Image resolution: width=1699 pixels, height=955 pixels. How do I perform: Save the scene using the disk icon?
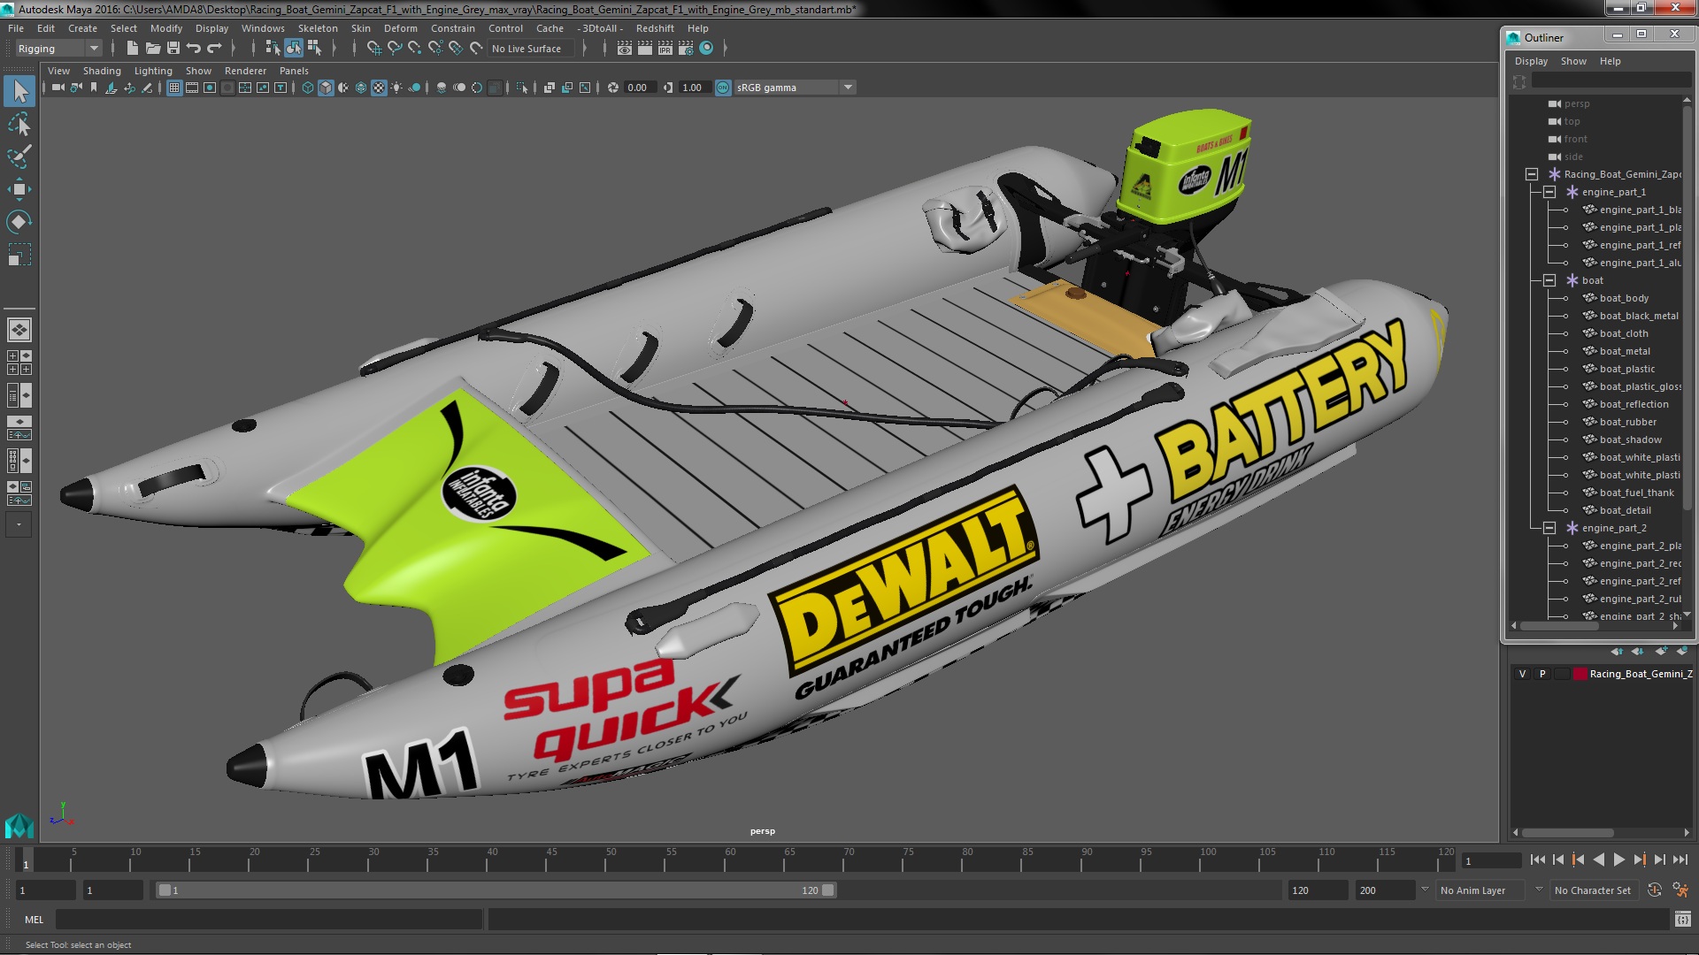173,49
